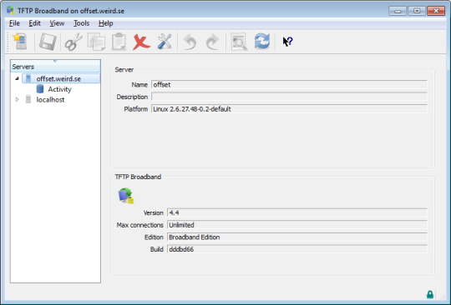Click the Name field containing offset

(289, 85)
